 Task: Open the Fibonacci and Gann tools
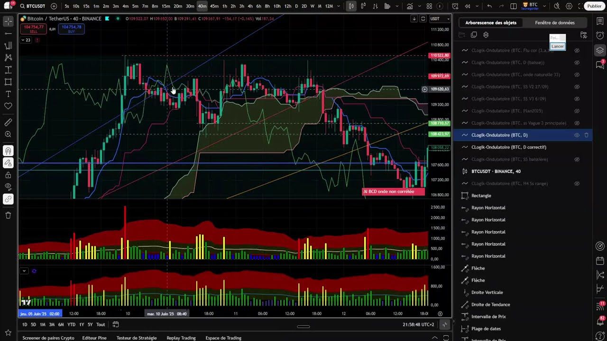(8, 45)
